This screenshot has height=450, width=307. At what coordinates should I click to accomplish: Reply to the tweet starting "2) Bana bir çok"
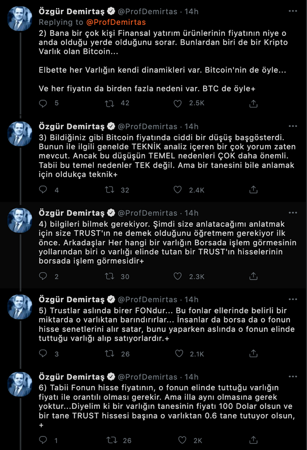[43, 103]
